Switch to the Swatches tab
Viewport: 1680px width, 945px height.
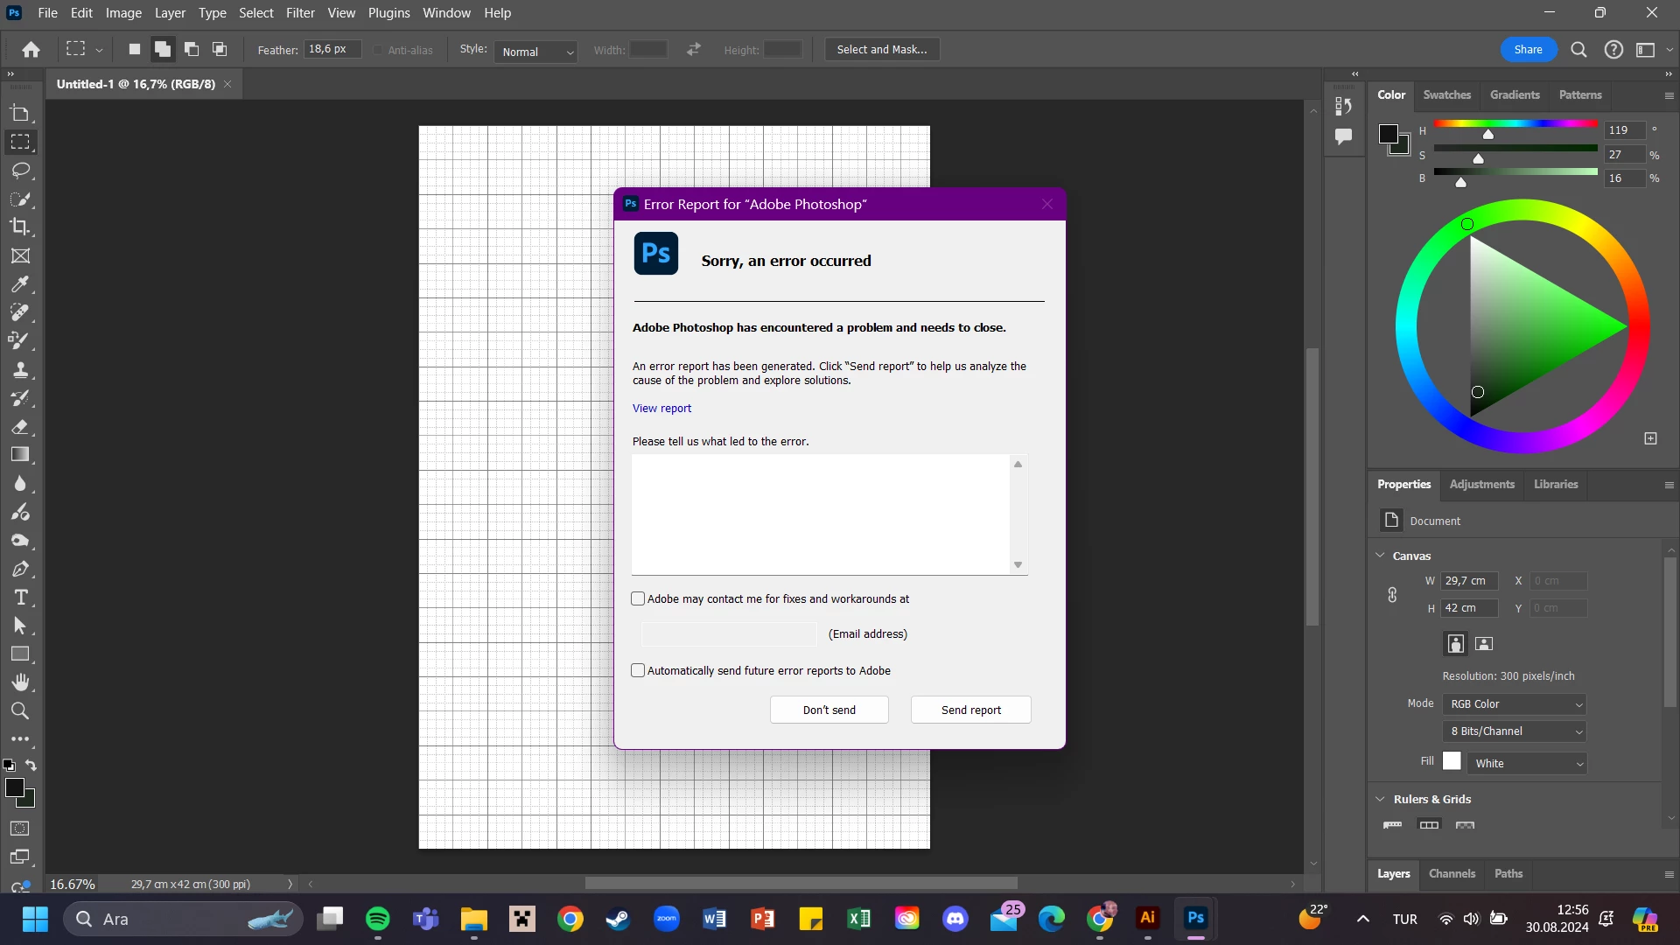coord(1446,94)
